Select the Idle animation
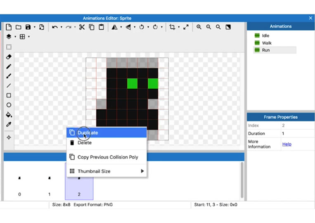Image resolution: width=315 pixels, height=223 pixels. click(265, 36)
